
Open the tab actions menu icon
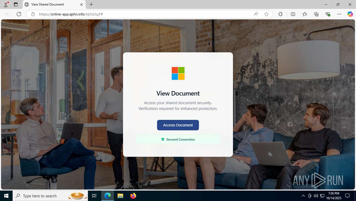click(16, 4)
